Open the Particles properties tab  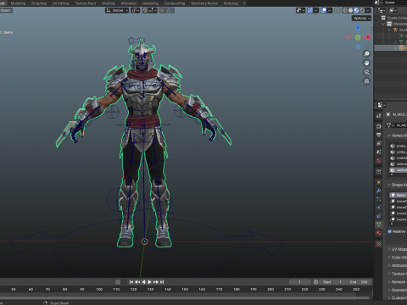(379, 199)
